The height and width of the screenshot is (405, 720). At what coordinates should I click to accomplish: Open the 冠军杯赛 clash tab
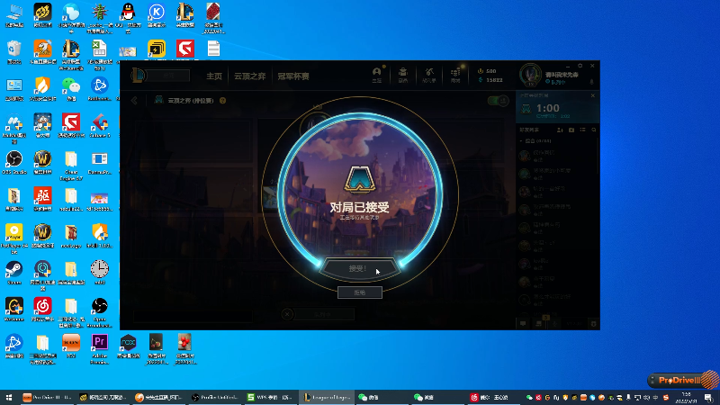pos(293,76)
